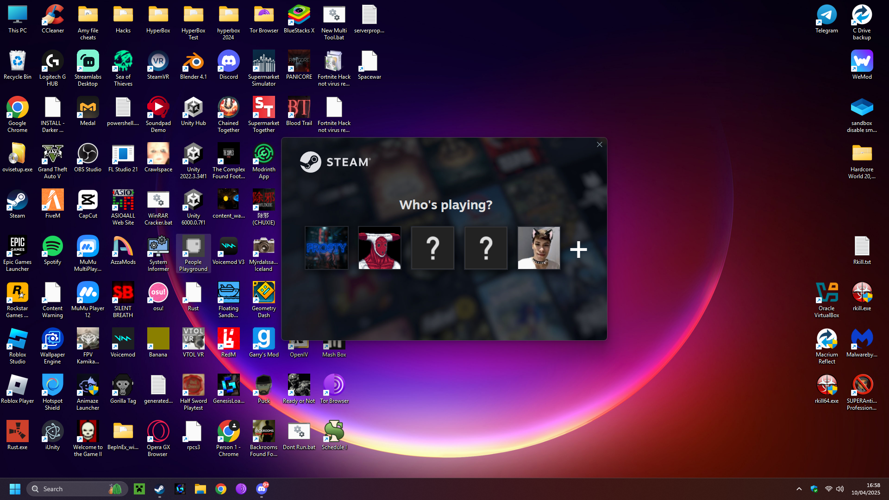
Task: Add a new Steam account with plus
Action: coord(578,250)
